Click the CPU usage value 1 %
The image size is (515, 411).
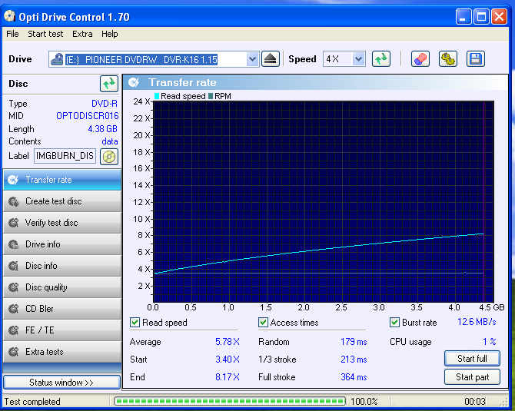[490, 342]
